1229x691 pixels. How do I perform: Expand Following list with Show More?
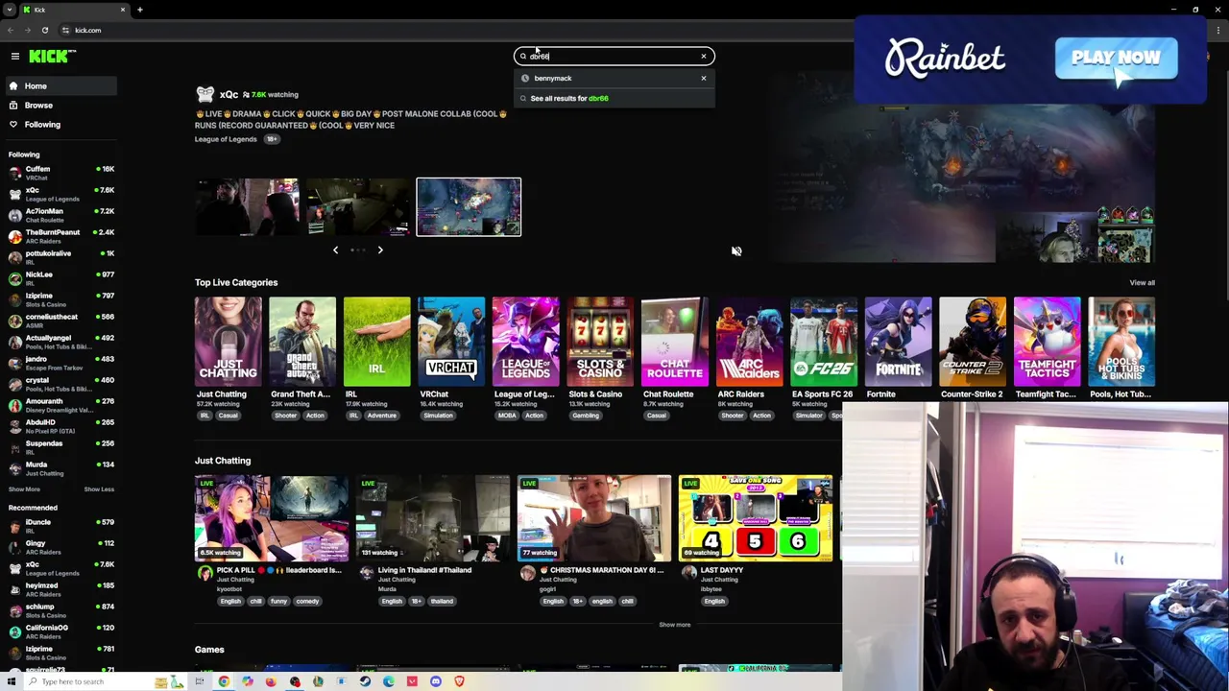point(24,489)
